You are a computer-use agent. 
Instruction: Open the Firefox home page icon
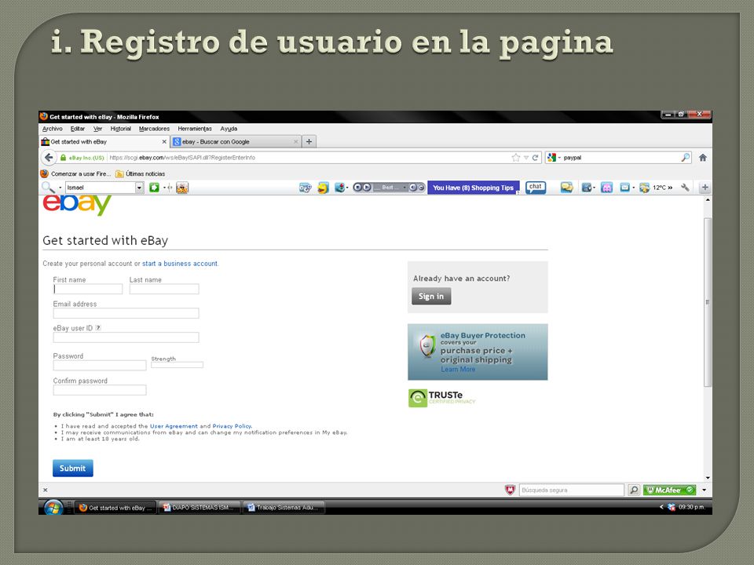[702, 158]
